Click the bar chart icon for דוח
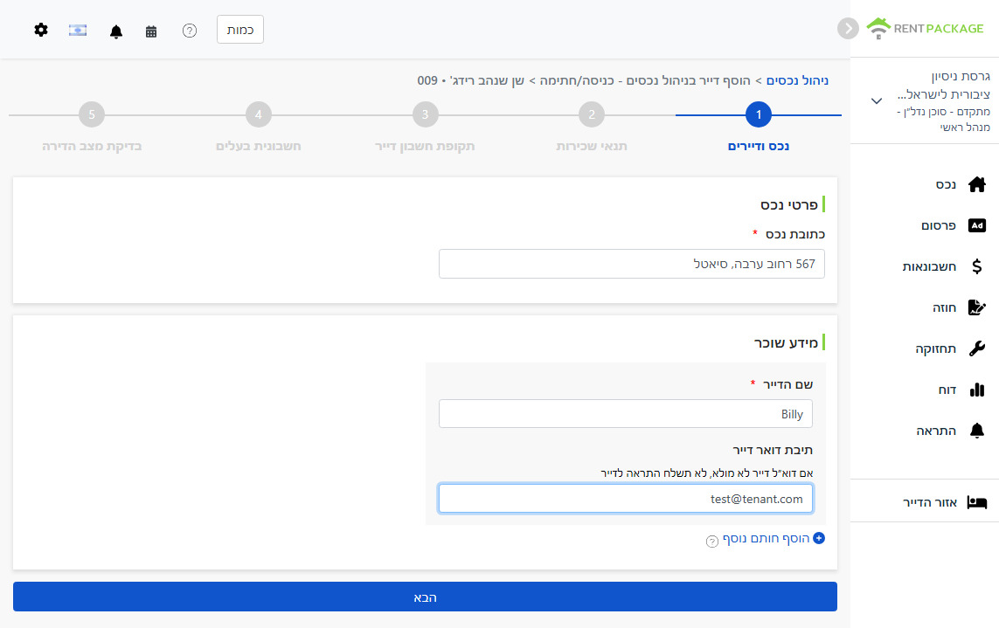The height and width of the screenshot is (628, 999). 976,390
